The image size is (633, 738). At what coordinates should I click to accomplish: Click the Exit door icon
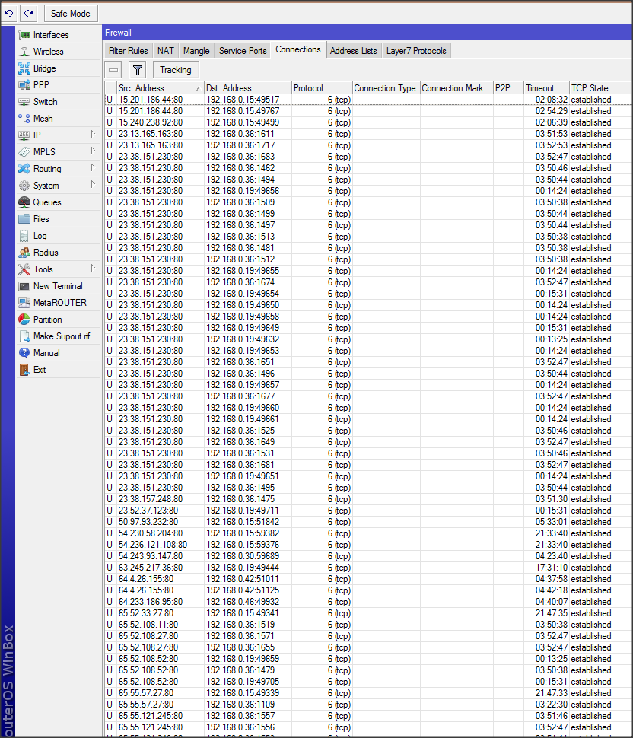click(x=24, y=370)
